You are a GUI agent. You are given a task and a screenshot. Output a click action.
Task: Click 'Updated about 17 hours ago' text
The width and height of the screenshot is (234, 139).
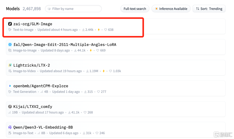click(43, 112)
